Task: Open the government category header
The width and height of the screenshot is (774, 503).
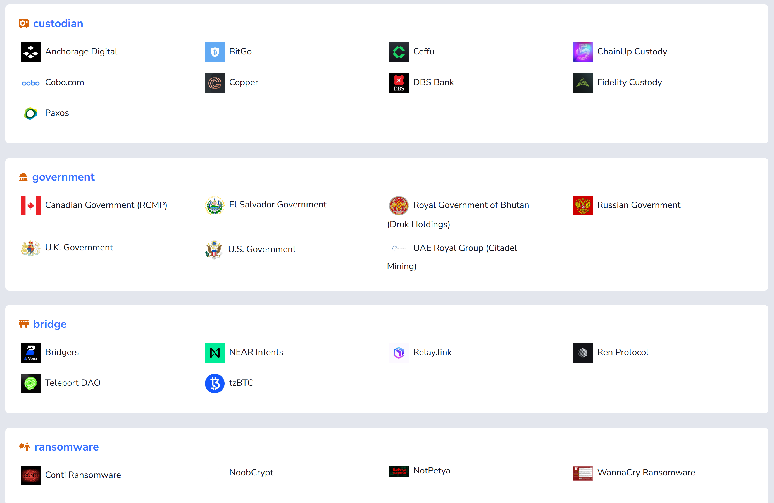Action: (x=63, y=177)
